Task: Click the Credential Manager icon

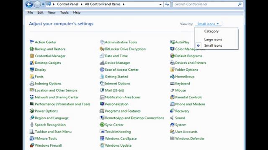Action: click(32, 56)
